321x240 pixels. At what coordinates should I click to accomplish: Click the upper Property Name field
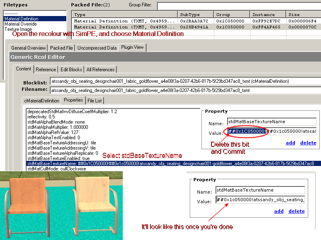tap(272, 122)
